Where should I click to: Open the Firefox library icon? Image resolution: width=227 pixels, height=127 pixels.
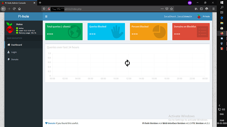pyautogui.click(x=196, y=9)
